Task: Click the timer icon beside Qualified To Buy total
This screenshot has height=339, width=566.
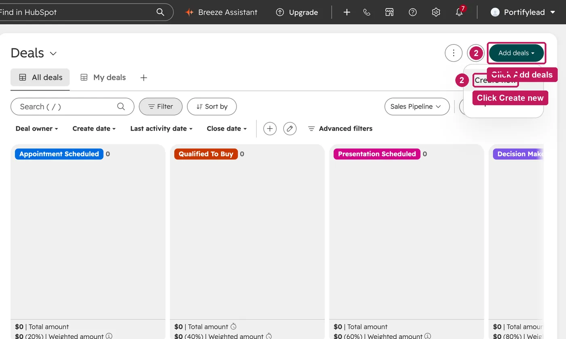Action: click(233, 326)
